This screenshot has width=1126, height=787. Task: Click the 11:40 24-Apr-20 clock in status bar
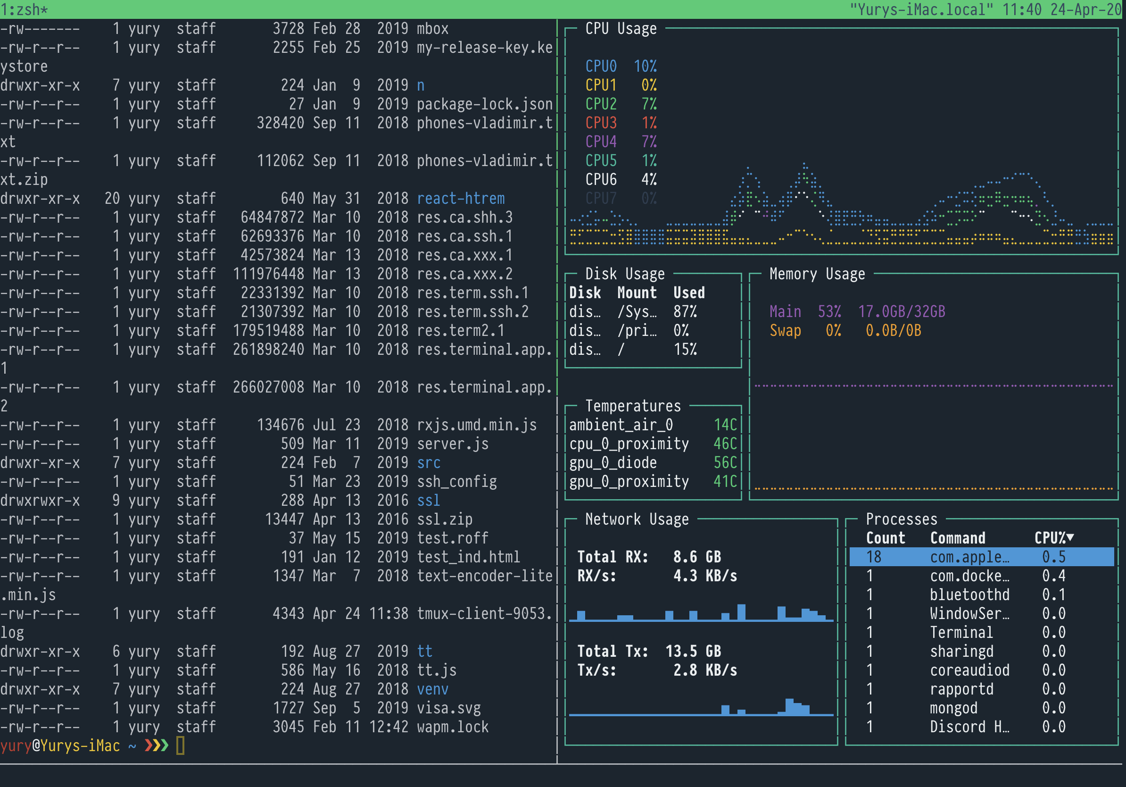click(x=1062, y=9)
